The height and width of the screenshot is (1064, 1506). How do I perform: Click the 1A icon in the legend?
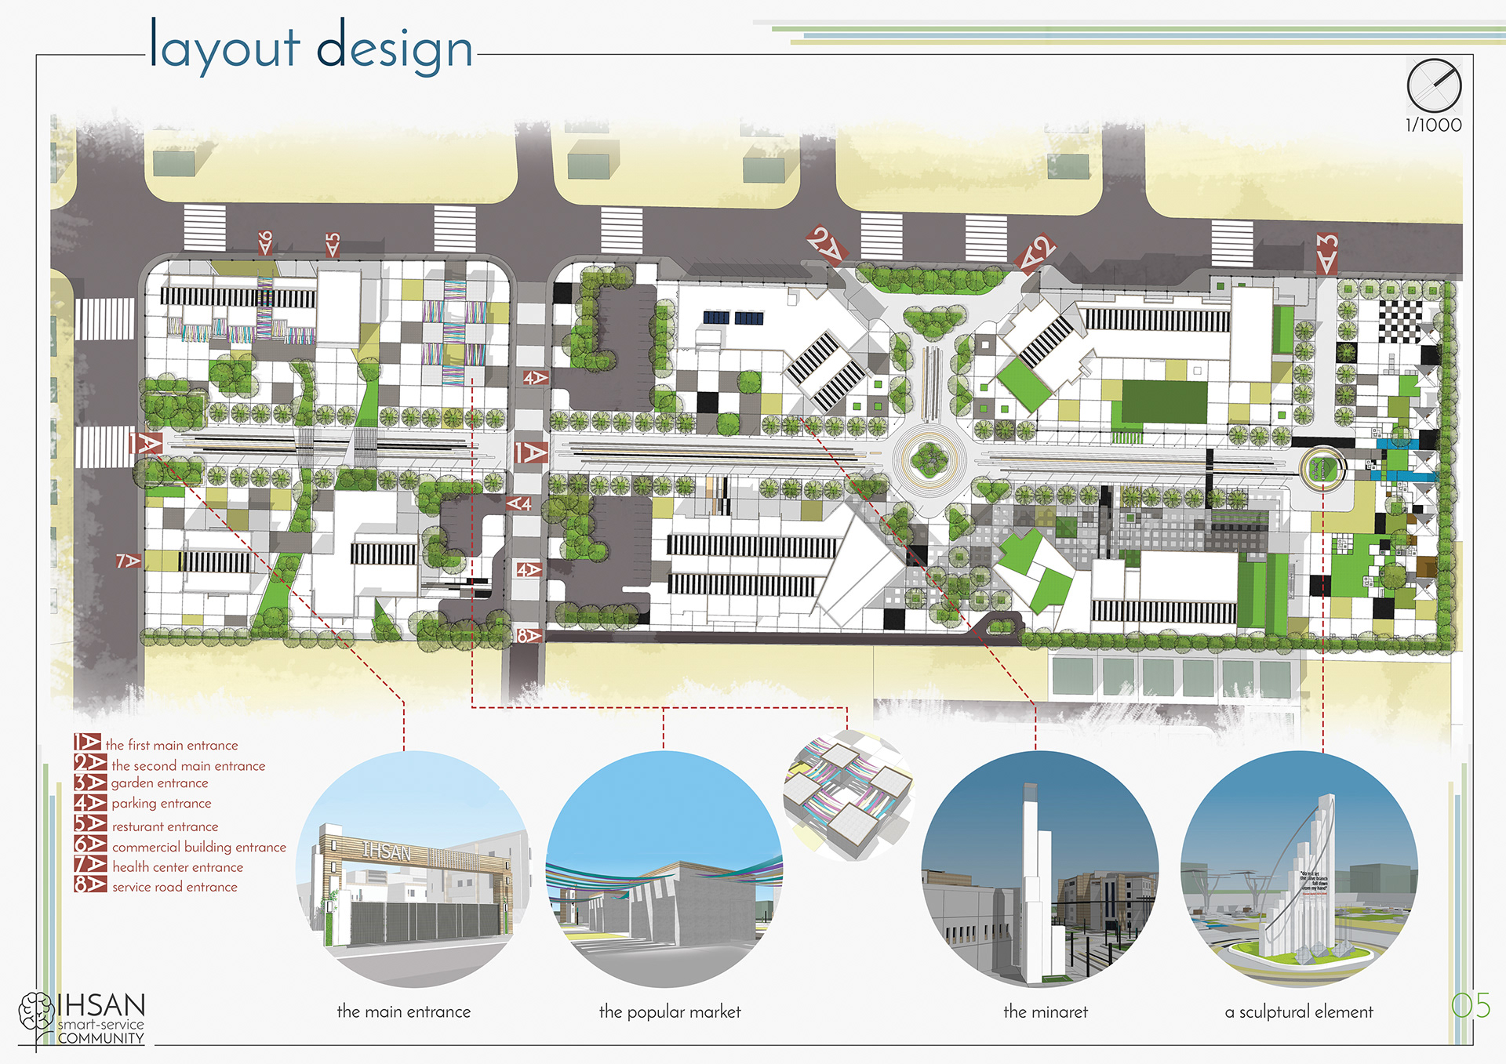click(87, 742)
